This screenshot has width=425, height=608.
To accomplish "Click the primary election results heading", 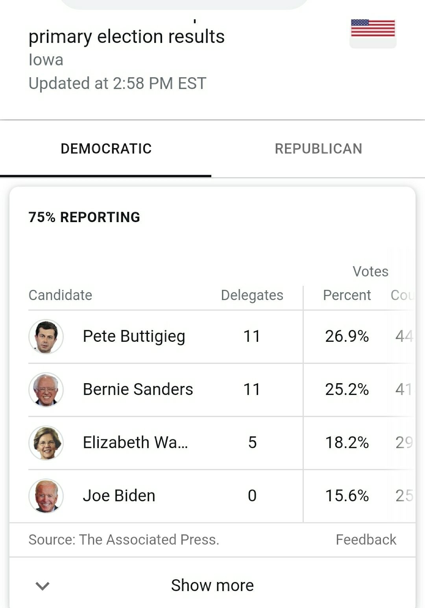I will pyautogui.click(x=126, y=37).
